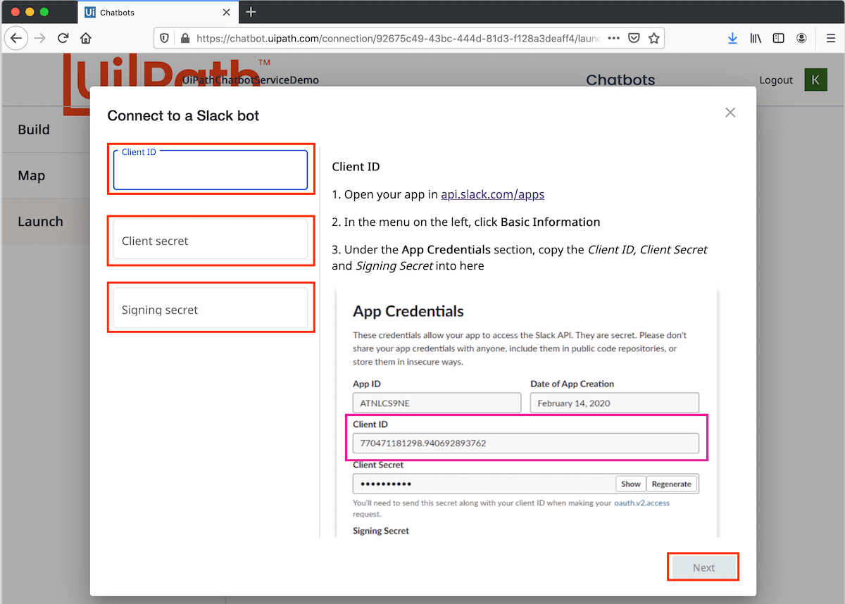Viewport: 845px width, 604px height.
Task: Click the Next button
Action: (x=703, y=567)
